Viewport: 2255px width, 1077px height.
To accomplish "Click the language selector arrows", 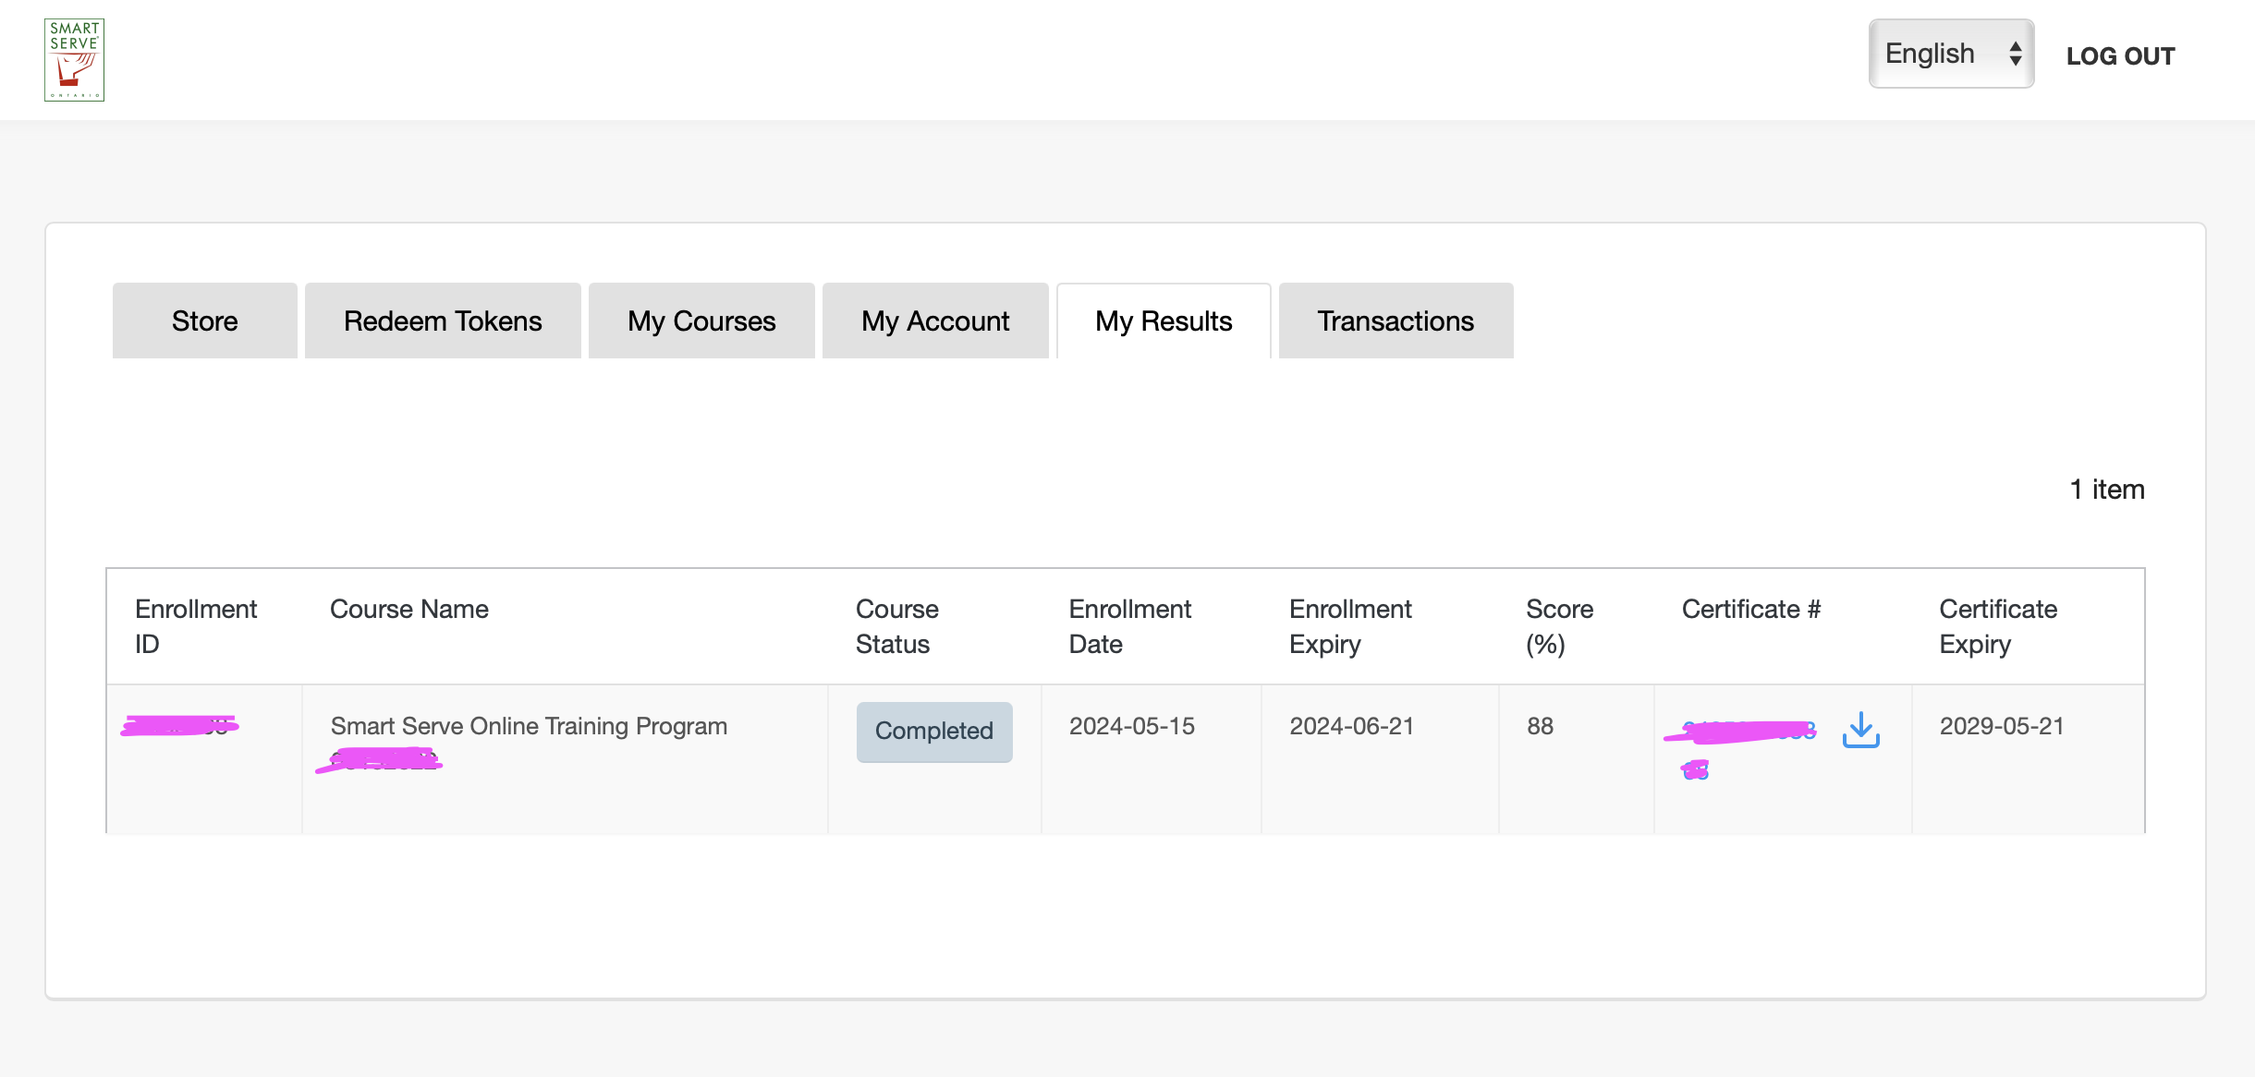I will (x=2015, y=54).
